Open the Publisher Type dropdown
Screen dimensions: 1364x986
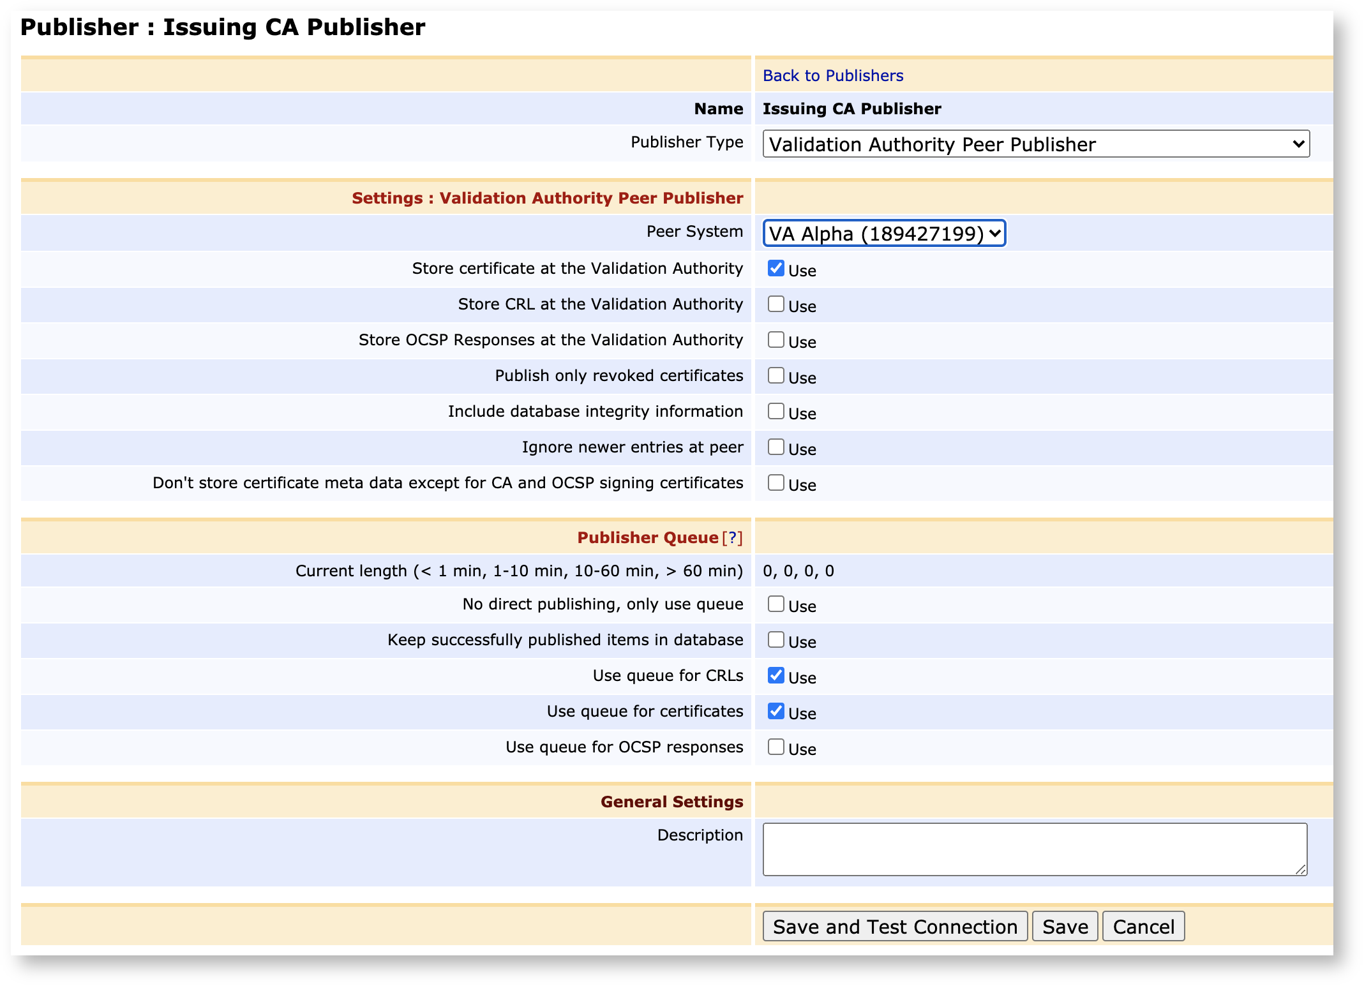tap(1035, 144)
